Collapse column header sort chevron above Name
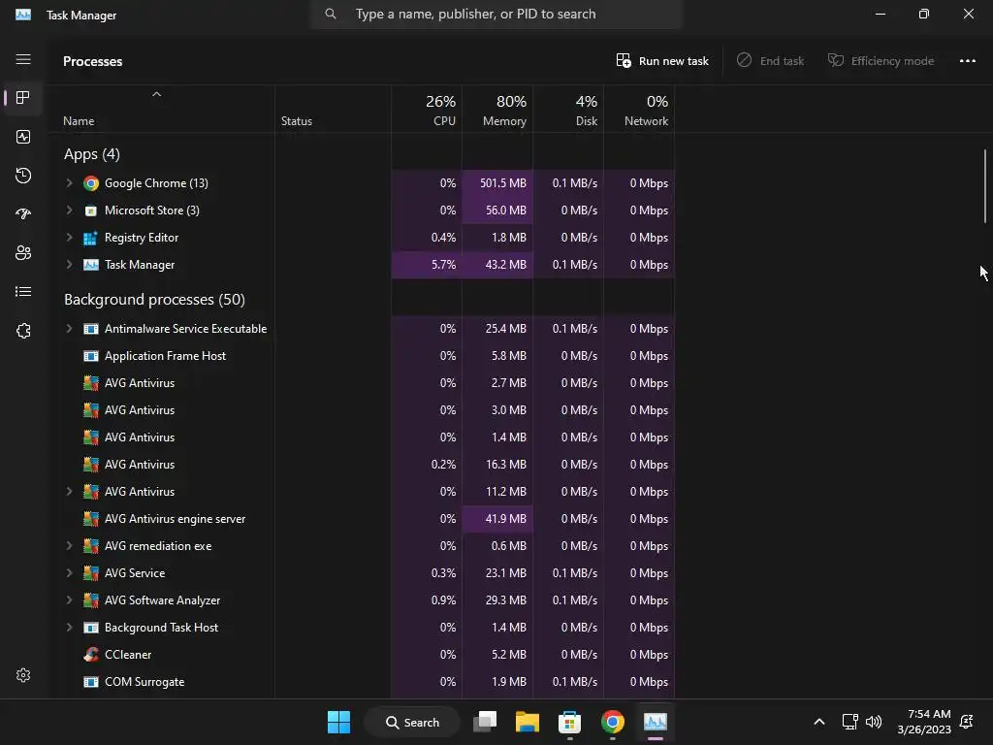The image size is (993, 745). click(x=156, y=94)
